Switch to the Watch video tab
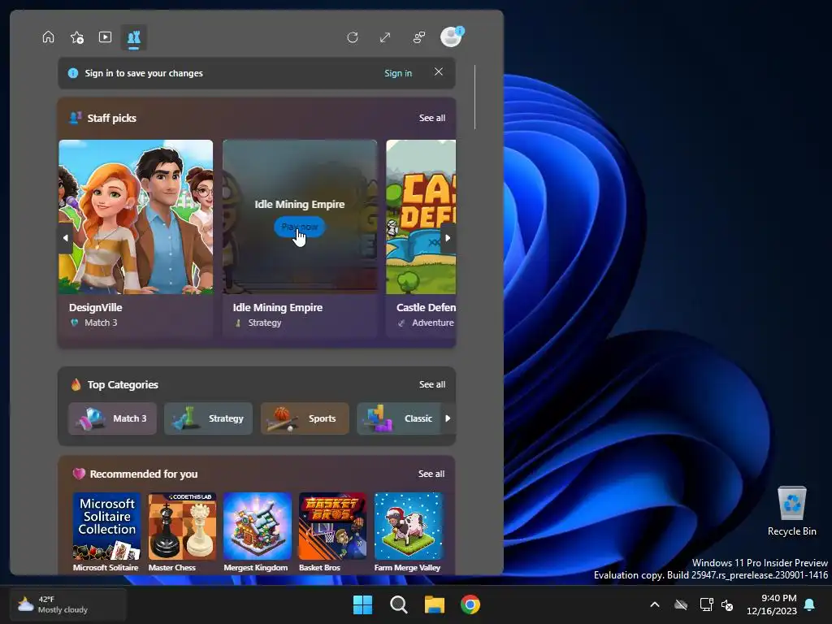 tap(105, 37)
